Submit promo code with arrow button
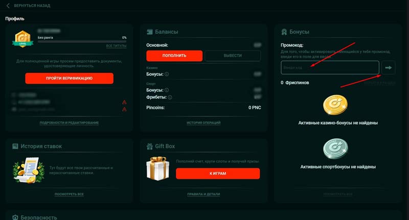This screenshot has width=409, height=220. [x=389, y=67]
